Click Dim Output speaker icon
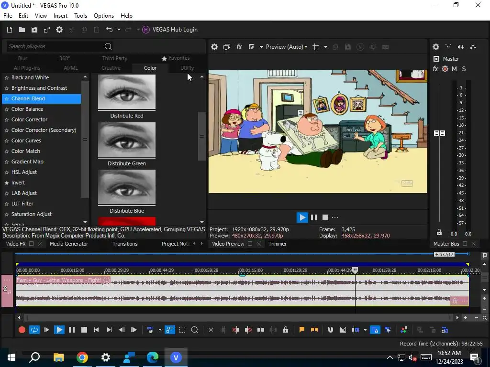This screenshot has width=490, height=367. [x=461, y=47]
